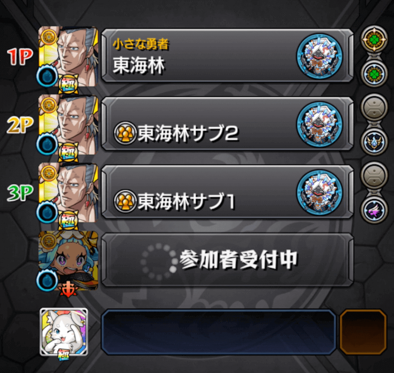Tap the gold clover medal beside 1P
The height and width of the screenshot is (373, 394).
[x=374, y=39]
